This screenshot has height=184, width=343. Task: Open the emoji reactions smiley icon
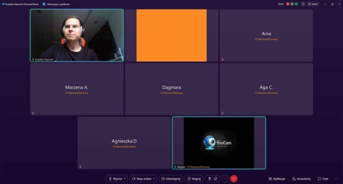tap(216, 179)
